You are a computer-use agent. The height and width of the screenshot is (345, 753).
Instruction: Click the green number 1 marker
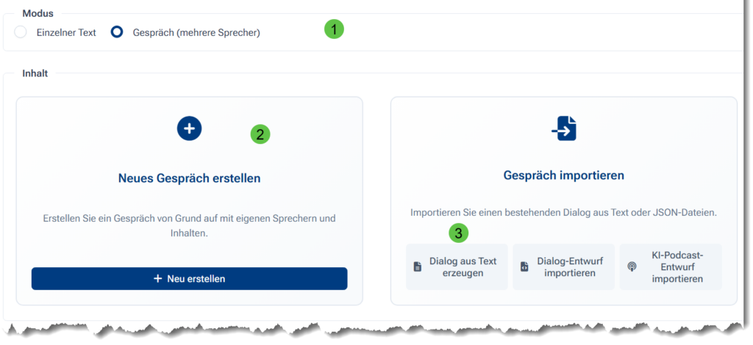coord(335,29)
